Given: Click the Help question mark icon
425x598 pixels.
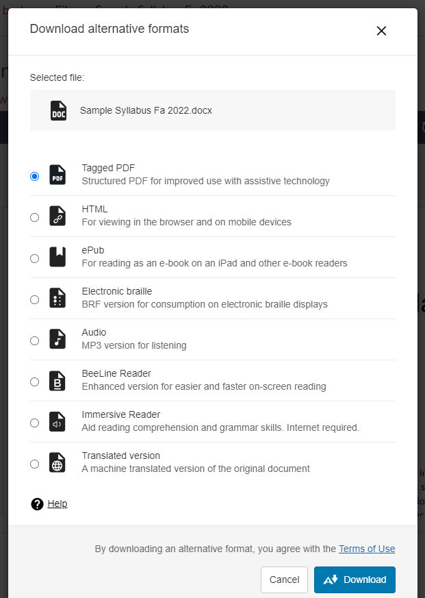Looking at the screenshot, I should (x=37, y=504).
